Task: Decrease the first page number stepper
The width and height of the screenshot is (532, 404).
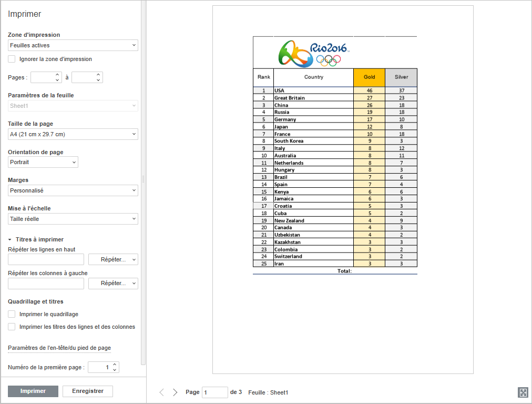Action: click(115, 370)
